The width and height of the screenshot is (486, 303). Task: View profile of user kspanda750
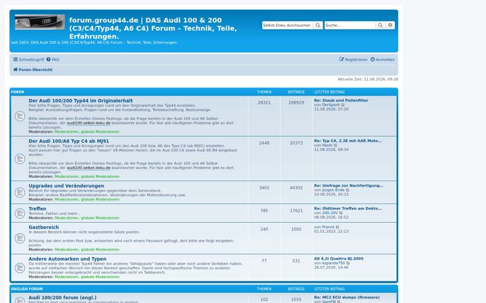333,263
